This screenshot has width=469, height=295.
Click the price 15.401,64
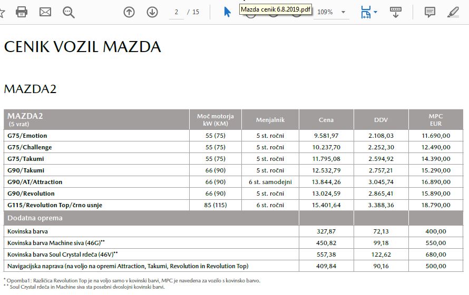tap(326, 205)
